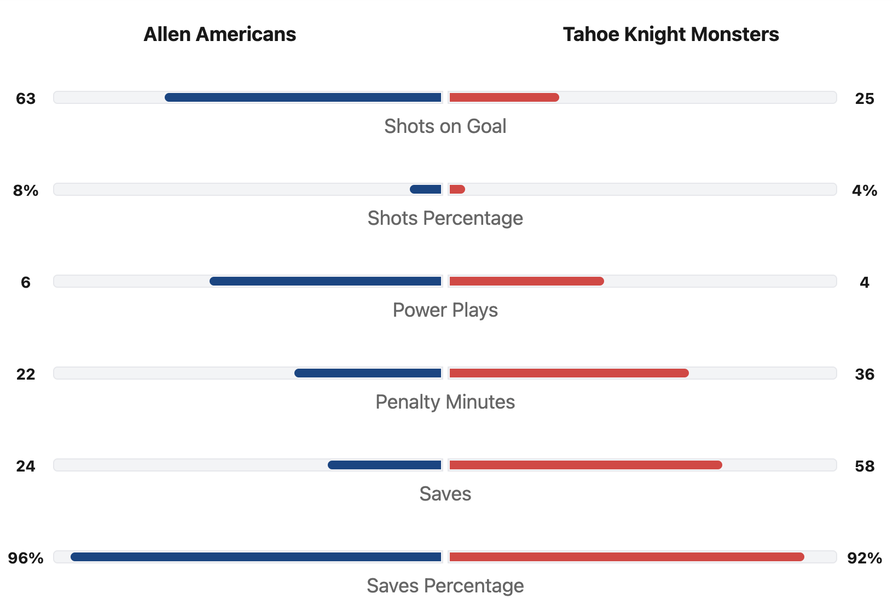Click the blue Saves bar
The image size is (893, 611).
pyautogui.click(x=385, y=465)
